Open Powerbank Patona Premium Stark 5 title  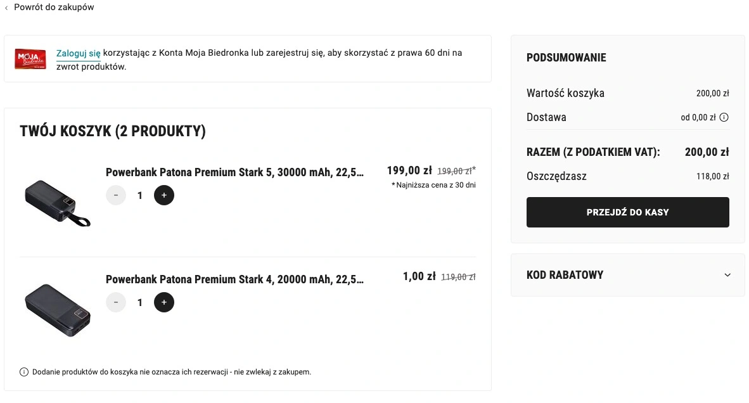click(234, 172)
